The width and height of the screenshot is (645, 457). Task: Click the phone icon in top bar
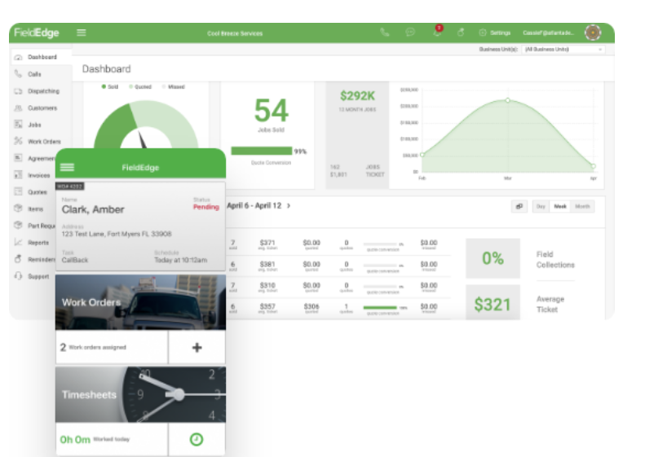pyautogui.click(x=385, y=33)
